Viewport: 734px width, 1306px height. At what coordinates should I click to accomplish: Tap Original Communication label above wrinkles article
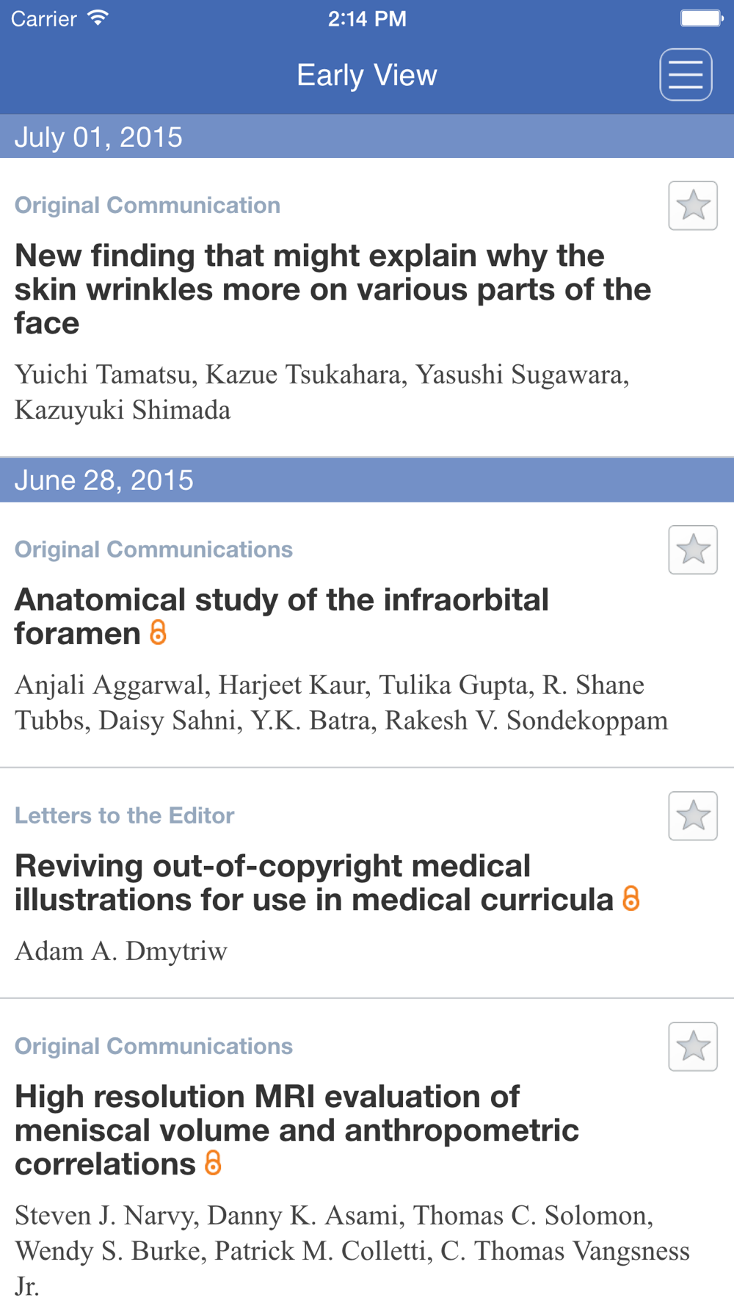(148, 205)
